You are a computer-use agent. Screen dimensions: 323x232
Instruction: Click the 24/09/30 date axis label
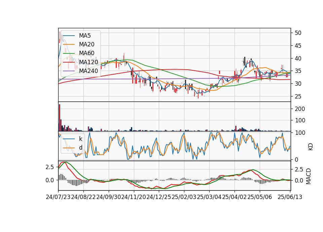coord(109,197)
